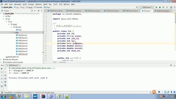Click the scroll from source target icon

(32, 11)
